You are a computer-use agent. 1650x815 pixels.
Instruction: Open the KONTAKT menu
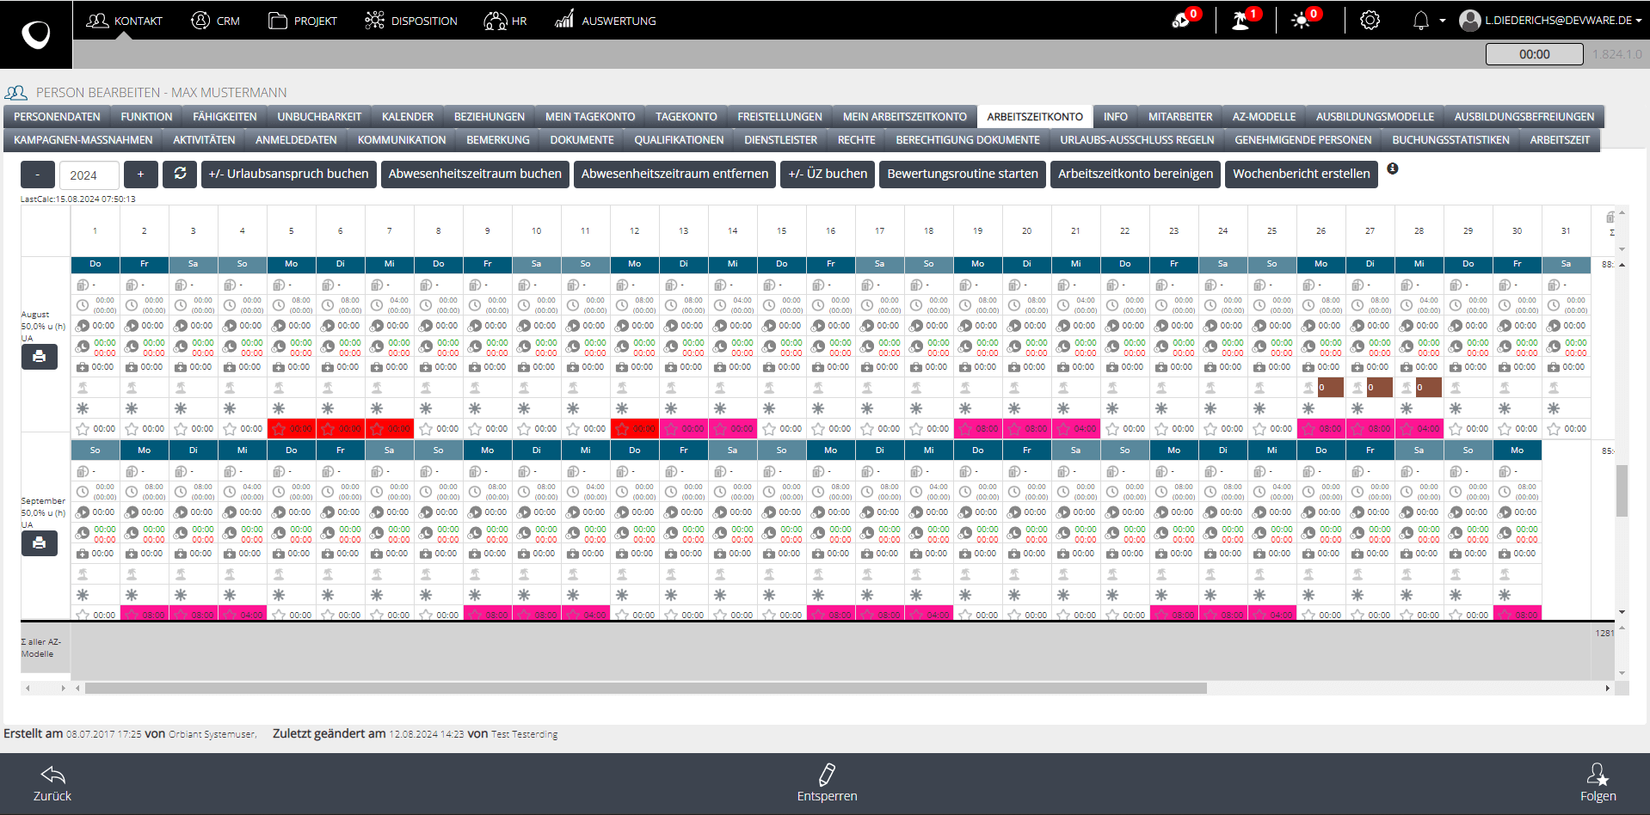tap(125, 21)
